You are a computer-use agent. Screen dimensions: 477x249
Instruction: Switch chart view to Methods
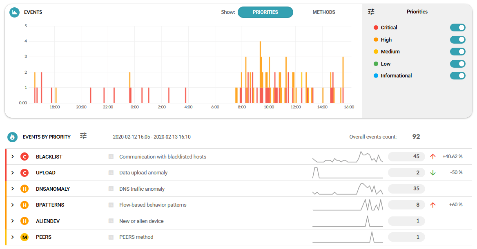[323, 12]
